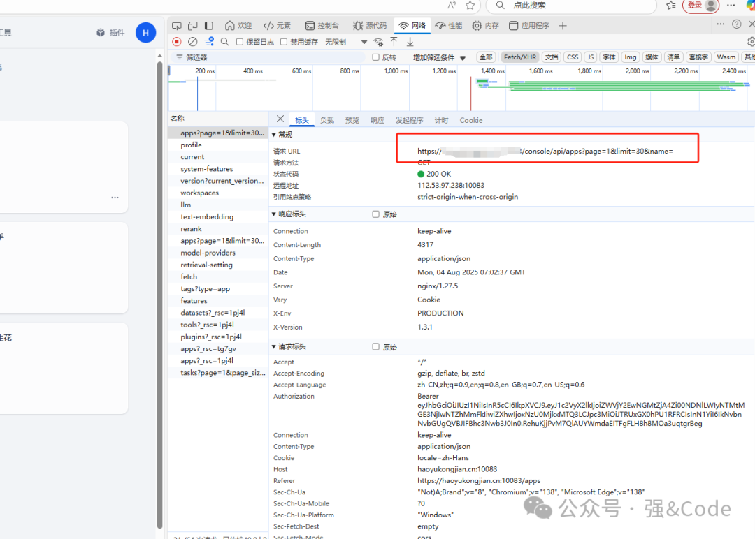Viewport: 755px width, 539px height.
Task: Filter requests by Wasm
Action: 726,57
